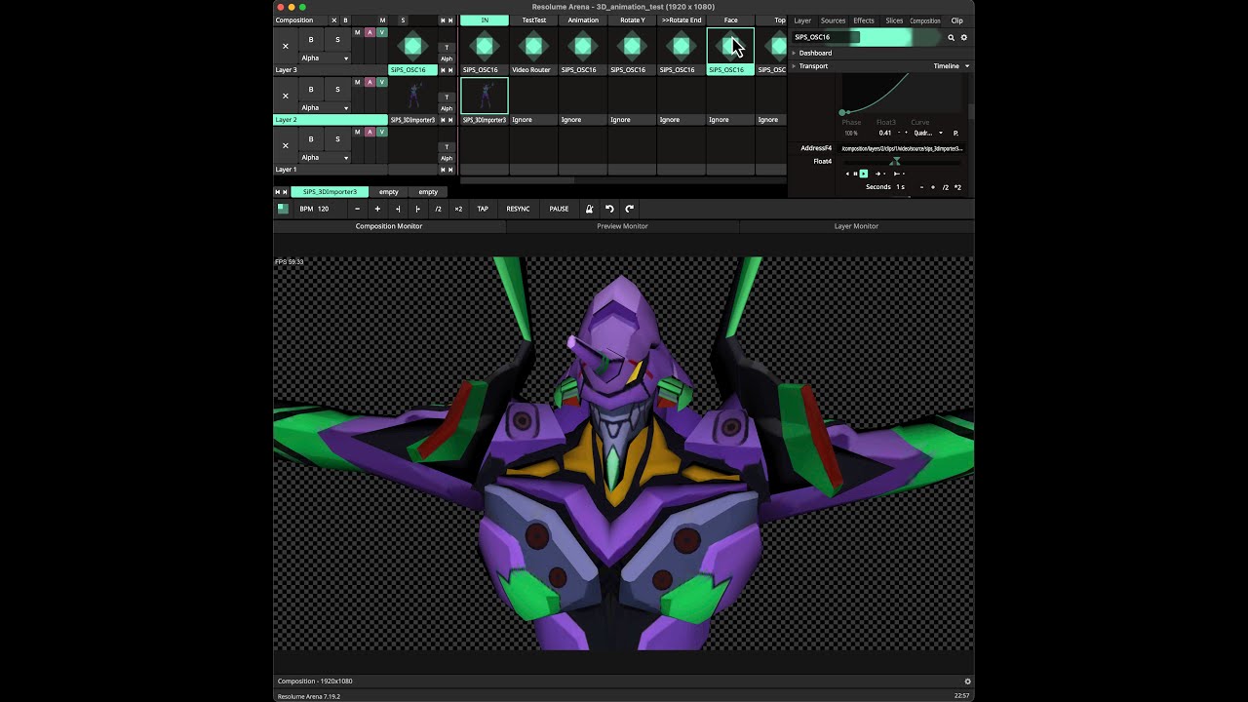Image resolution: width=1248 pixels, height=702 pixels.
Task: Eject Layer 3 using the X icon
Action: (x=285, y=46)
